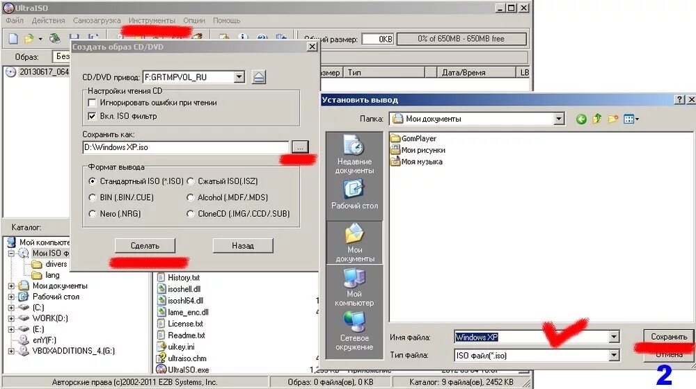This screenshot has width=696, height=389.
Task: Select Мой компьютер in the places bar
Action: (x=354, y=287)
